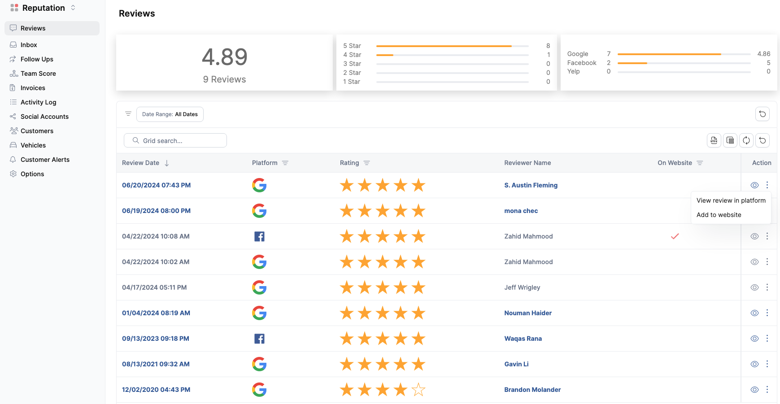Open actions menu for 04/22/2024 10:08 AM review
This screenshot has width=780, height=404.
(x=767, y=236)
